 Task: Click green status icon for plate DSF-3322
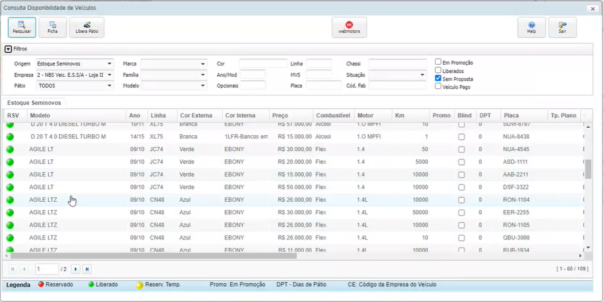coord(10,187)
